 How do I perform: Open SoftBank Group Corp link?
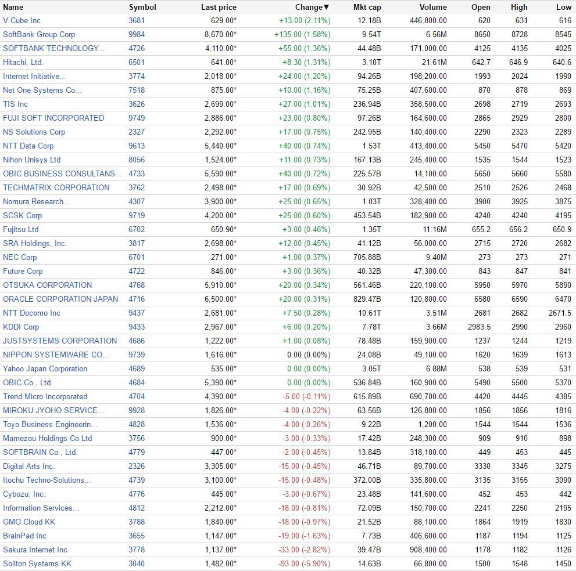tap(39, 34)
